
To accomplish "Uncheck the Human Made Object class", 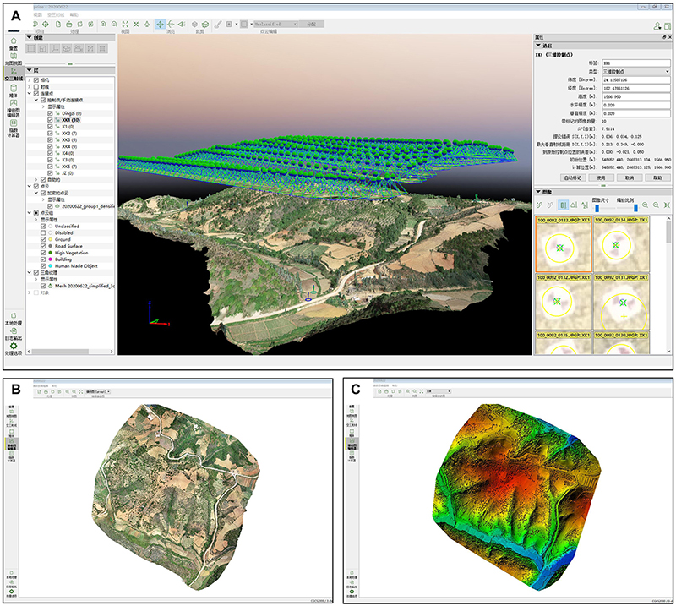I will point(43,266).
